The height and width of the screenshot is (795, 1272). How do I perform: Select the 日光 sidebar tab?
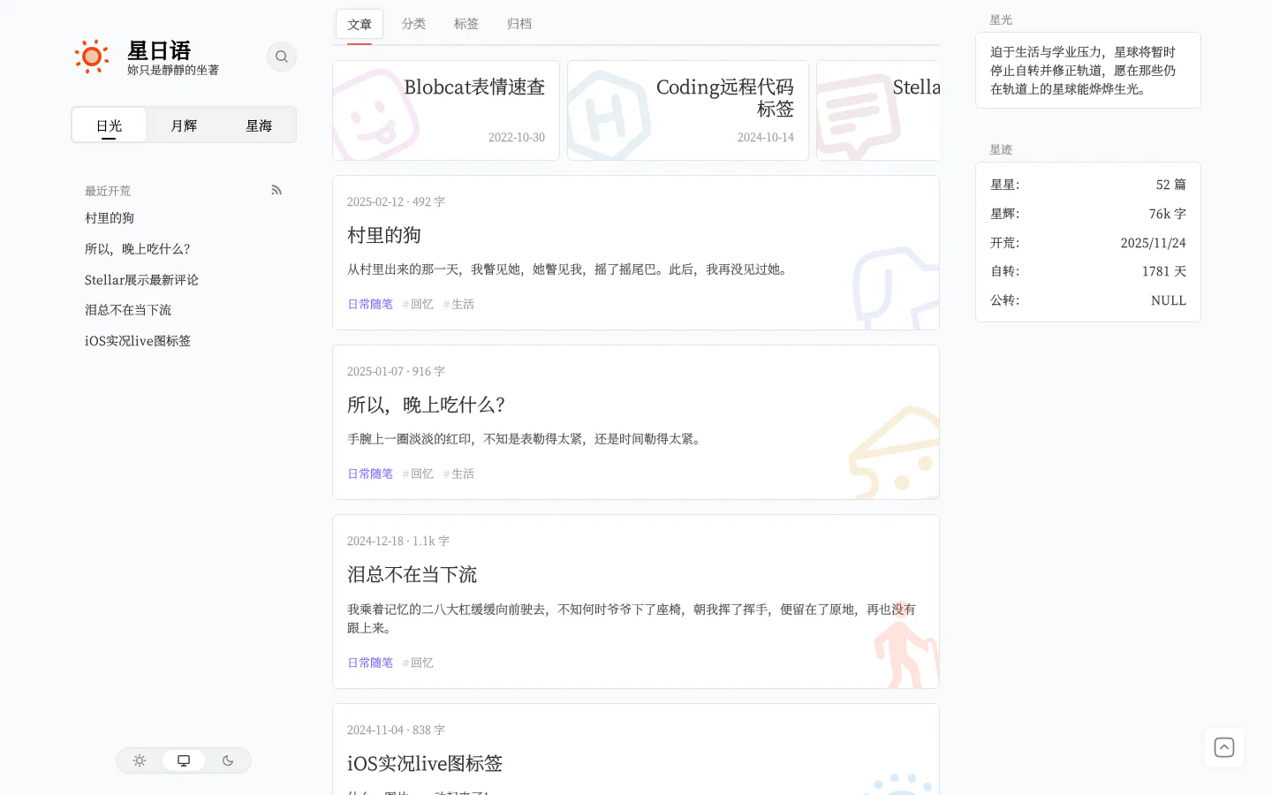tap(110, 125)
